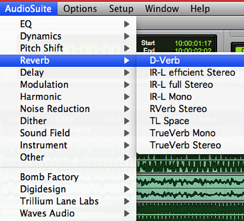Choose IR-L Mono plug-in
Image resolution: width=244 pixels, height=221 pixels.
pos(190,97)
